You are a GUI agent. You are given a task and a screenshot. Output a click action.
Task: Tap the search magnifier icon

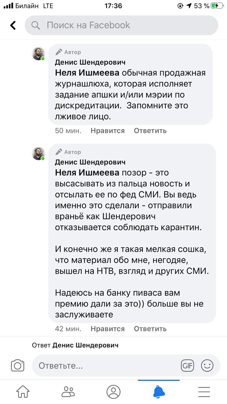tap(36, 25)
